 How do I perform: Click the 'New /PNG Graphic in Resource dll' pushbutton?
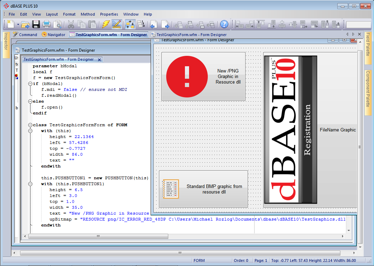pyautogui.click(x=204, y=76)
